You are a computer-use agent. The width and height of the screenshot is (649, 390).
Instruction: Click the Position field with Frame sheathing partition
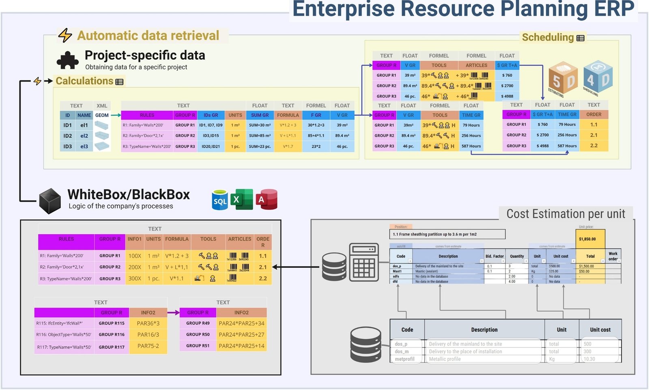[x=447, y=234]
